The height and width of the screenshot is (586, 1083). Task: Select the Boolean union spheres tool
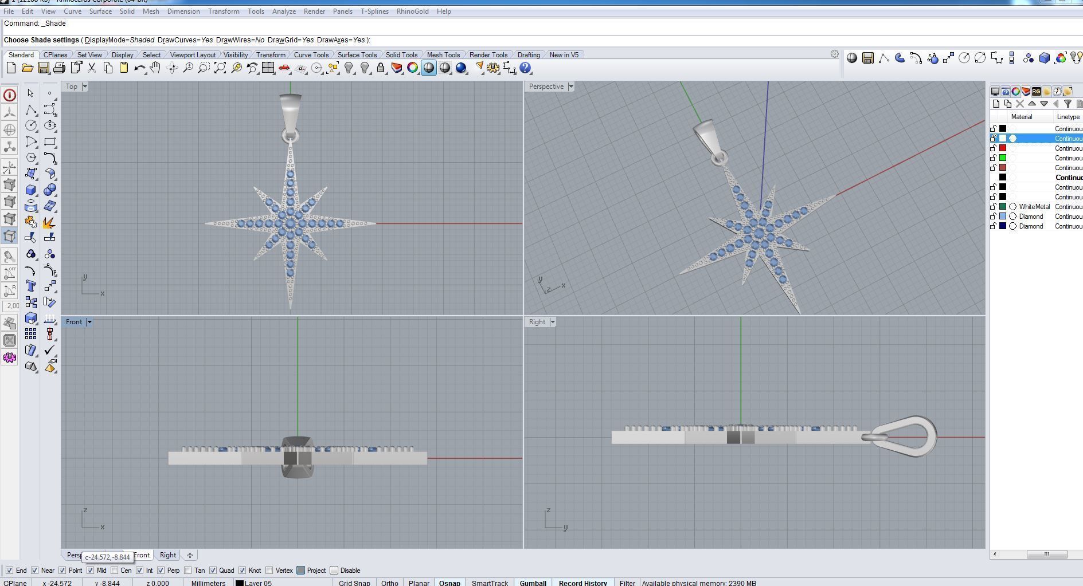coord(50,190)
